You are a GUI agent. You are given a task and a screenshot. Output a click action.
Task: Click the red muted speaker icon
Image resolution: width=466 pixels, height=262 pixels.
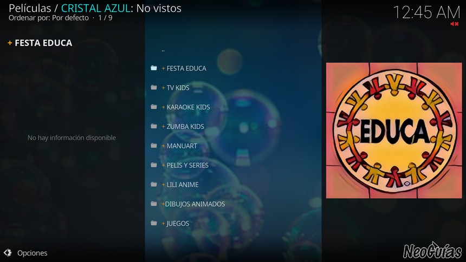click(x=455, y=24)
